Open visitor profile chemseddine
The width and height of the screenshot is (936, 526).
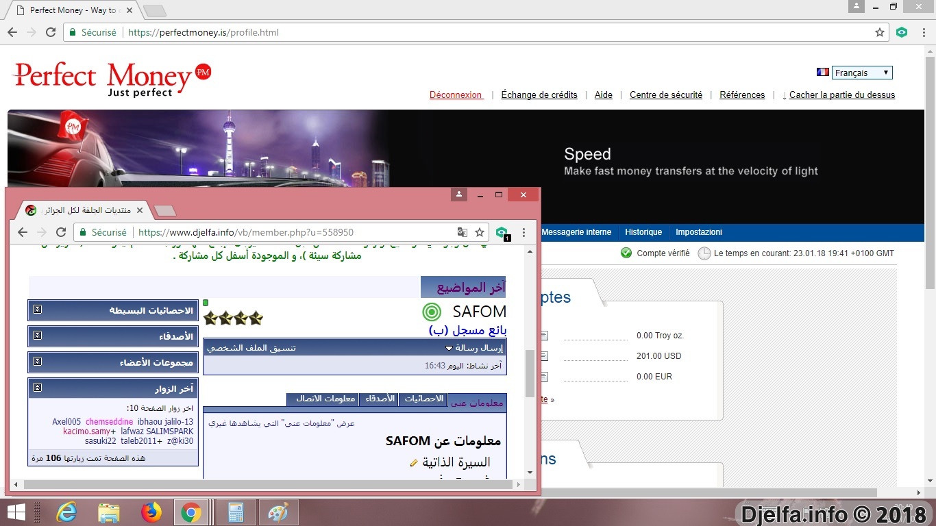[x=110, y=422]
